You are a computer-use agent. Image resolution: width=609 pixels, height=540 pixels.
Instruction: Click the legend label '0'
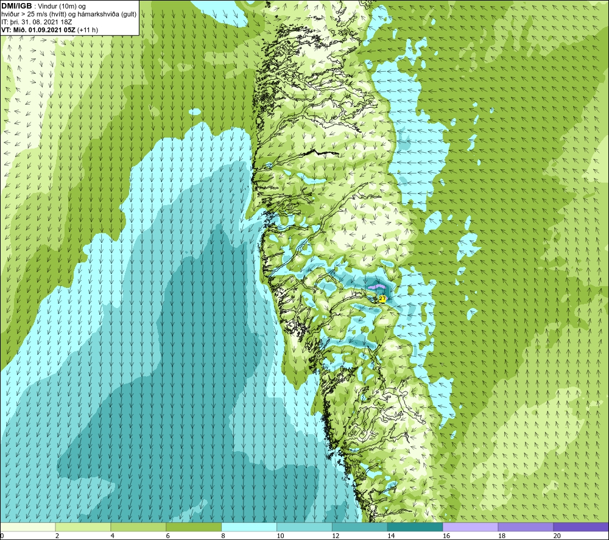pos(2,536)
